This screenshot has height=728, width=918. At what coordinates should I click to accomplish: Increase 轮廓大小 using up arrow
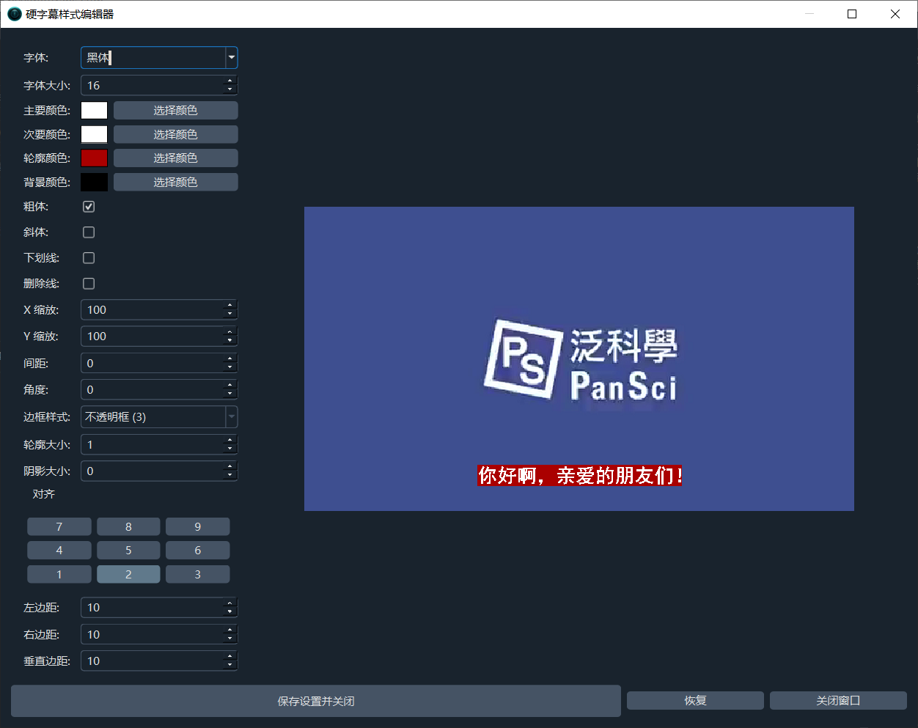[230, 440]
